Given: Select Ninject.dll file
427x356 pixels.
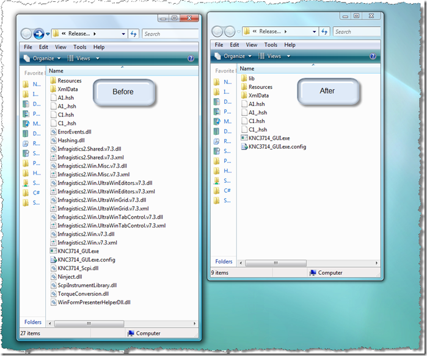Looking at the screenshot, I should coord(67,277).
